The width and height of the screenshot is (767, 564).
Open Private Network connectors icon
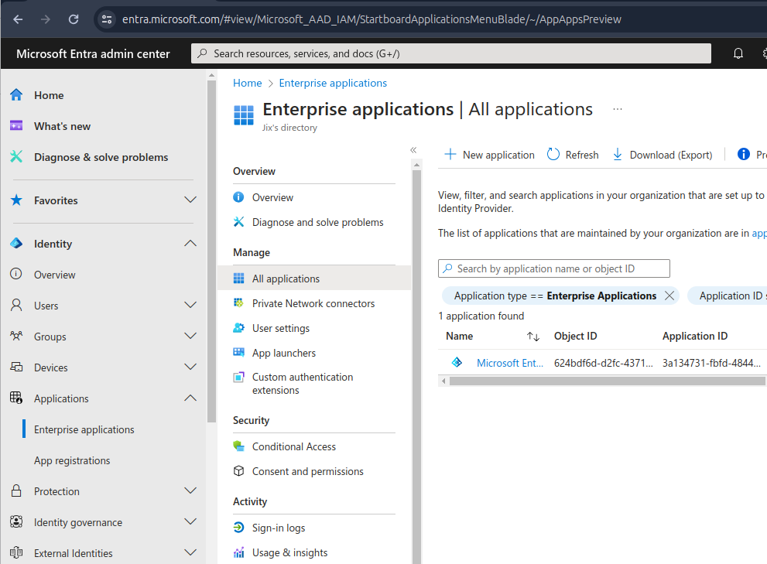[238, 303]
